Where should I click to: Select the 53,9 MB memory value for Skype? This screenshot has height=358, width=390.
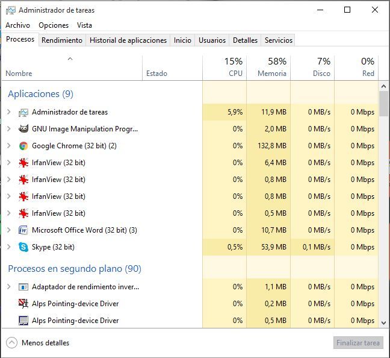268,247
